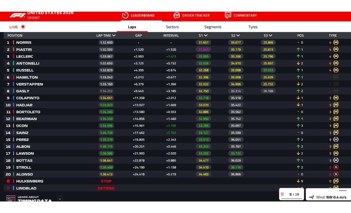This screenshot has width=351, height=213.
Task: Click the TYRE column header
Action: 333,36
